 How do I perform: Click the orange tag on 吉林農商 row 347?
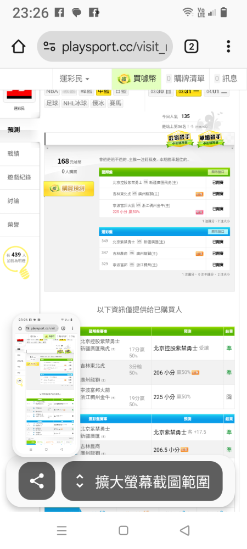(x=199, y=254)
